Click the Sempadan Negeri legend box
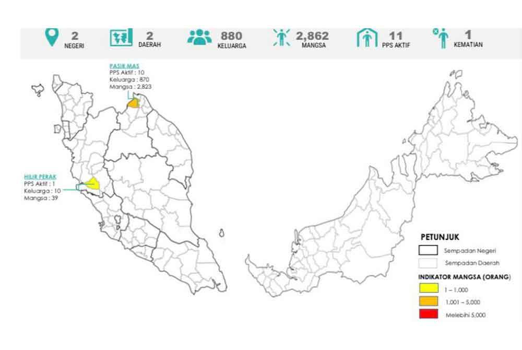Viewport: 522px width, 350px height. pos(428,250)
